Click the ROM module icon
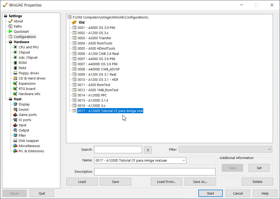280x199 pixels. [x=15, y=63]
